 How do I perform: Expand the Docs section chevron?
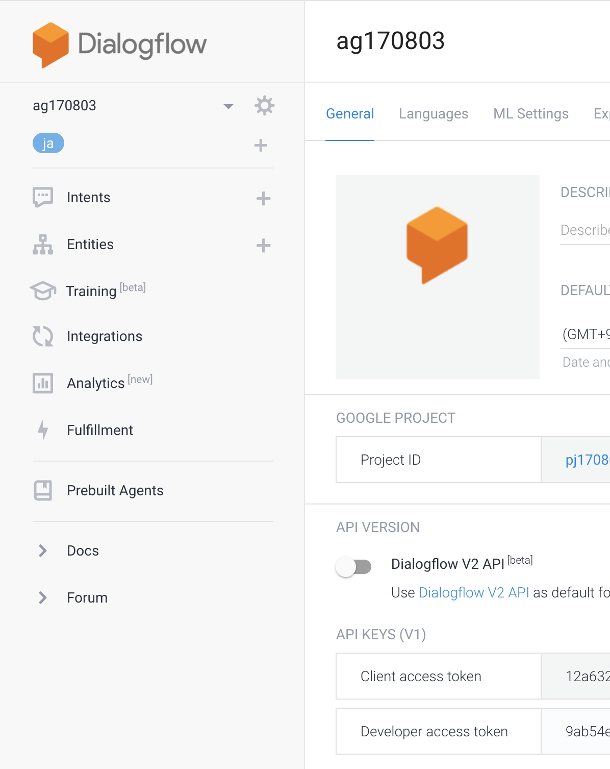pyautogui.click(x=43, y=550)
